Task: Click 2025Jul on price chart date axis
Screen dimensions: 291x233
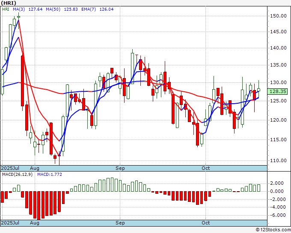Action: pos(10,168)
